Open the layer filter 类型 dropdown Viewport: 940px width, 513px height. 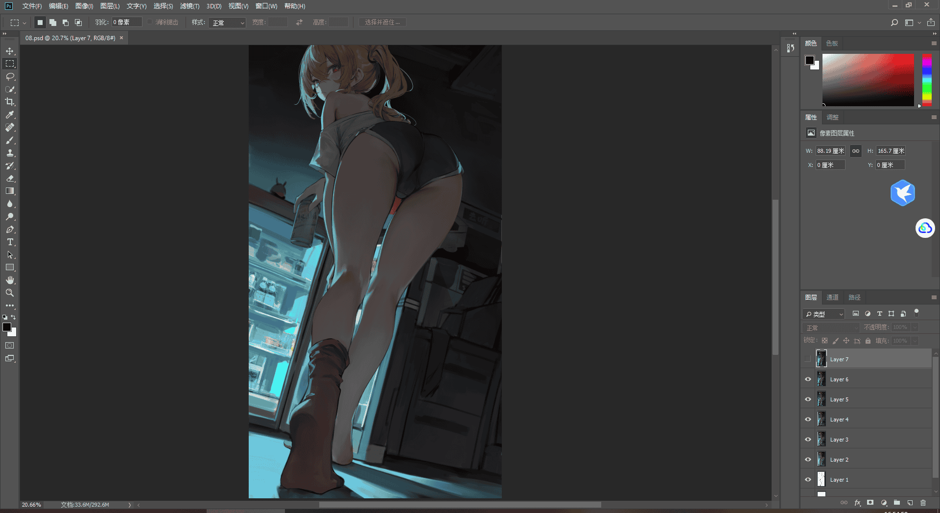[x=823, y=314]
